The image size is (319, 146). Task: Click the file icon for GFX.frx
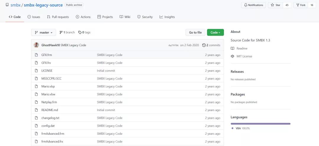[36, 63]
